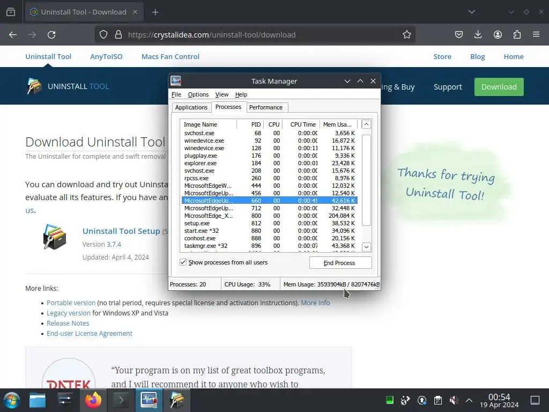Click the process list scroll down arrow

[366, 247]
